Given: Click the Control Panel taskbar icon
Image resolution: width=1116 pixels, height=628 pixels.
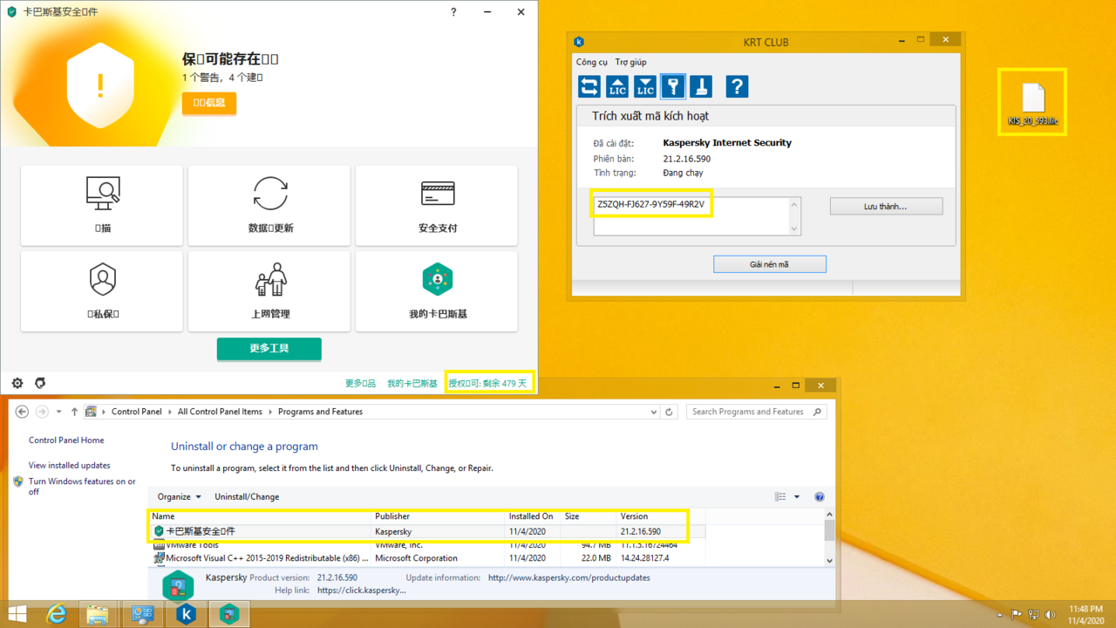Looking at the screenshot, I should [x=142, y=614].
